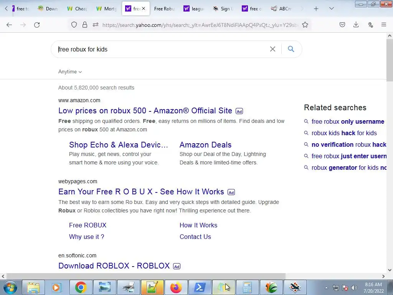Open Windows Explorer from taskbar

pyautogui.click(x=33, y=287)
